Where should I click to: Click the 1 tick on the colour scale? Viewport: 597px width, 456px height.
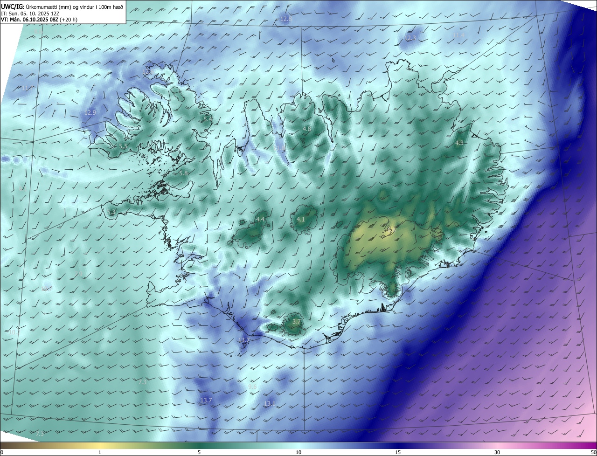[100, 453]
